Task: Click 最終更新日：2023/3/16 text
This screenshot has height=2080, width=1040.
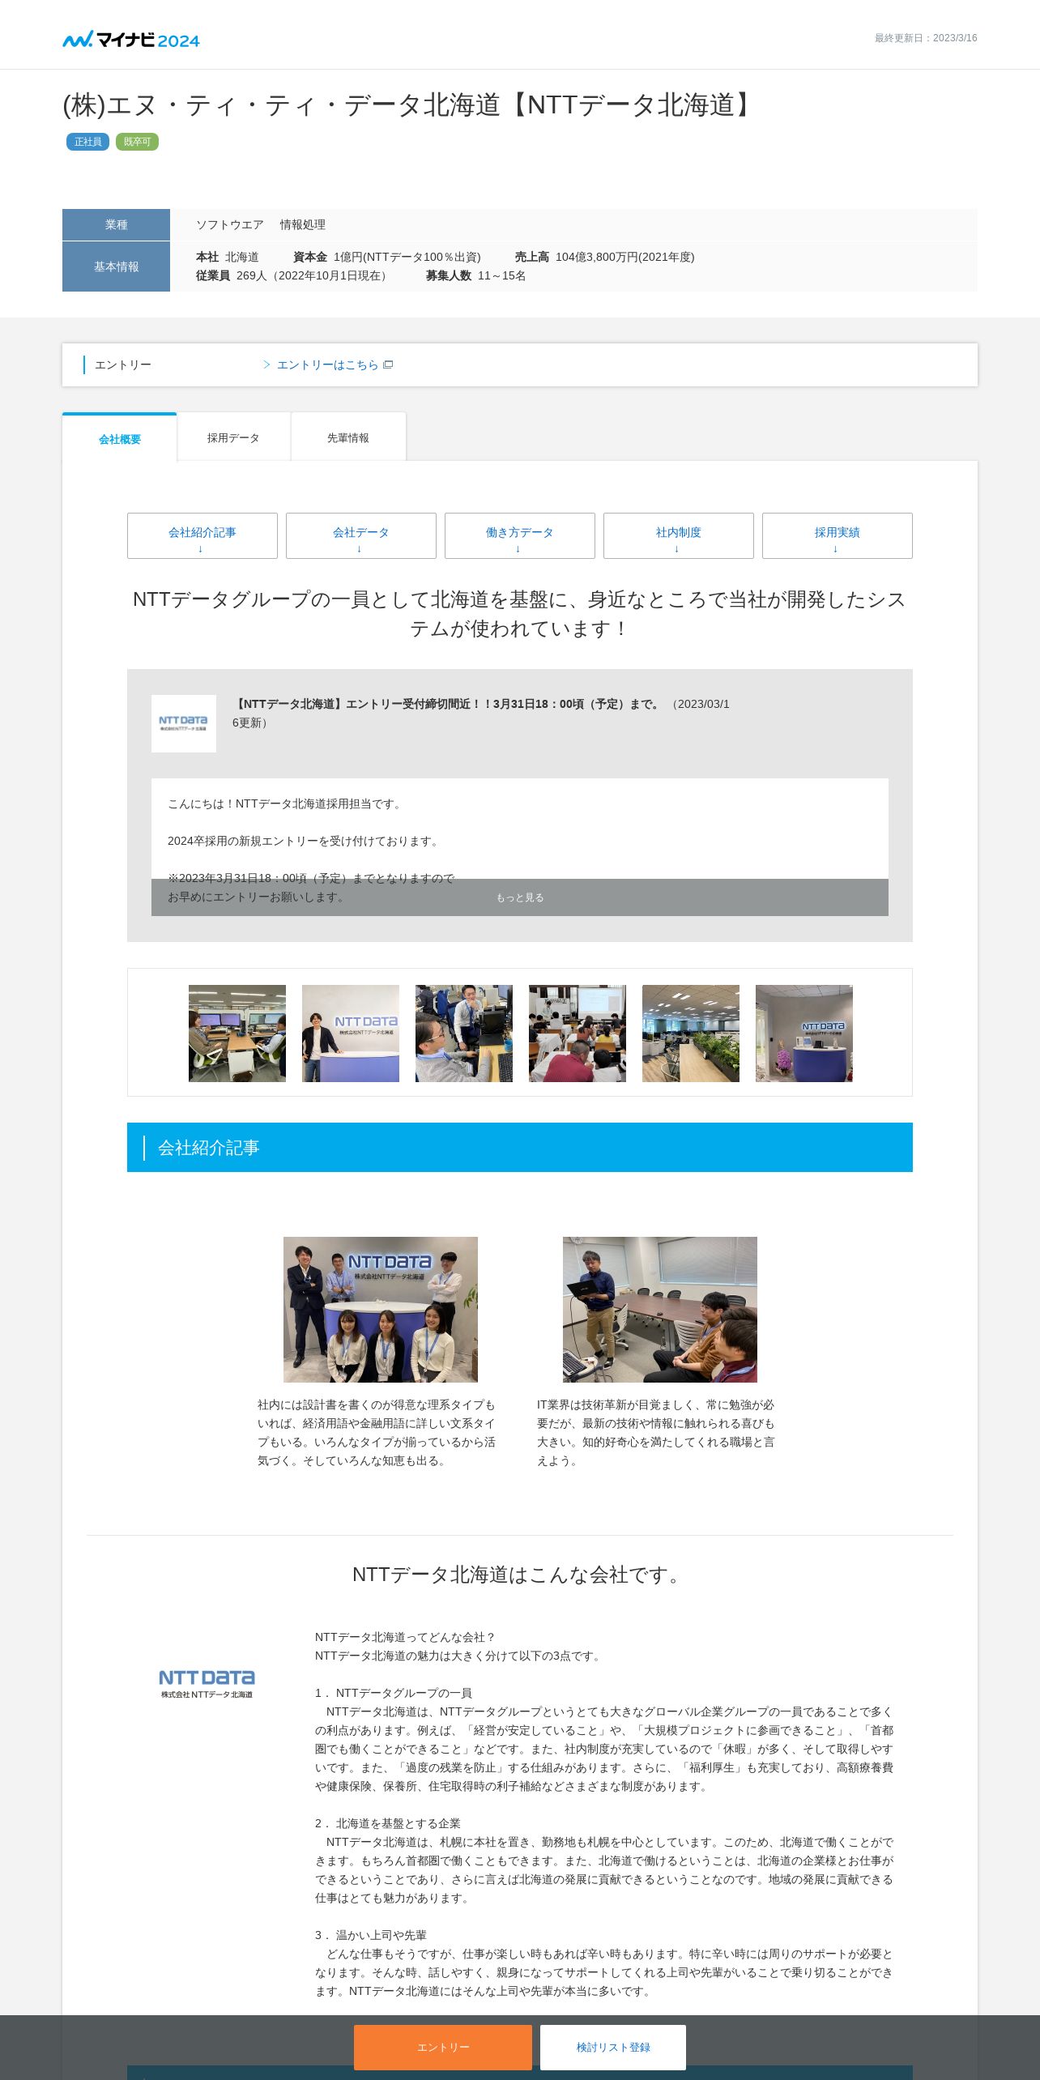Action: [x=926, y=38]
